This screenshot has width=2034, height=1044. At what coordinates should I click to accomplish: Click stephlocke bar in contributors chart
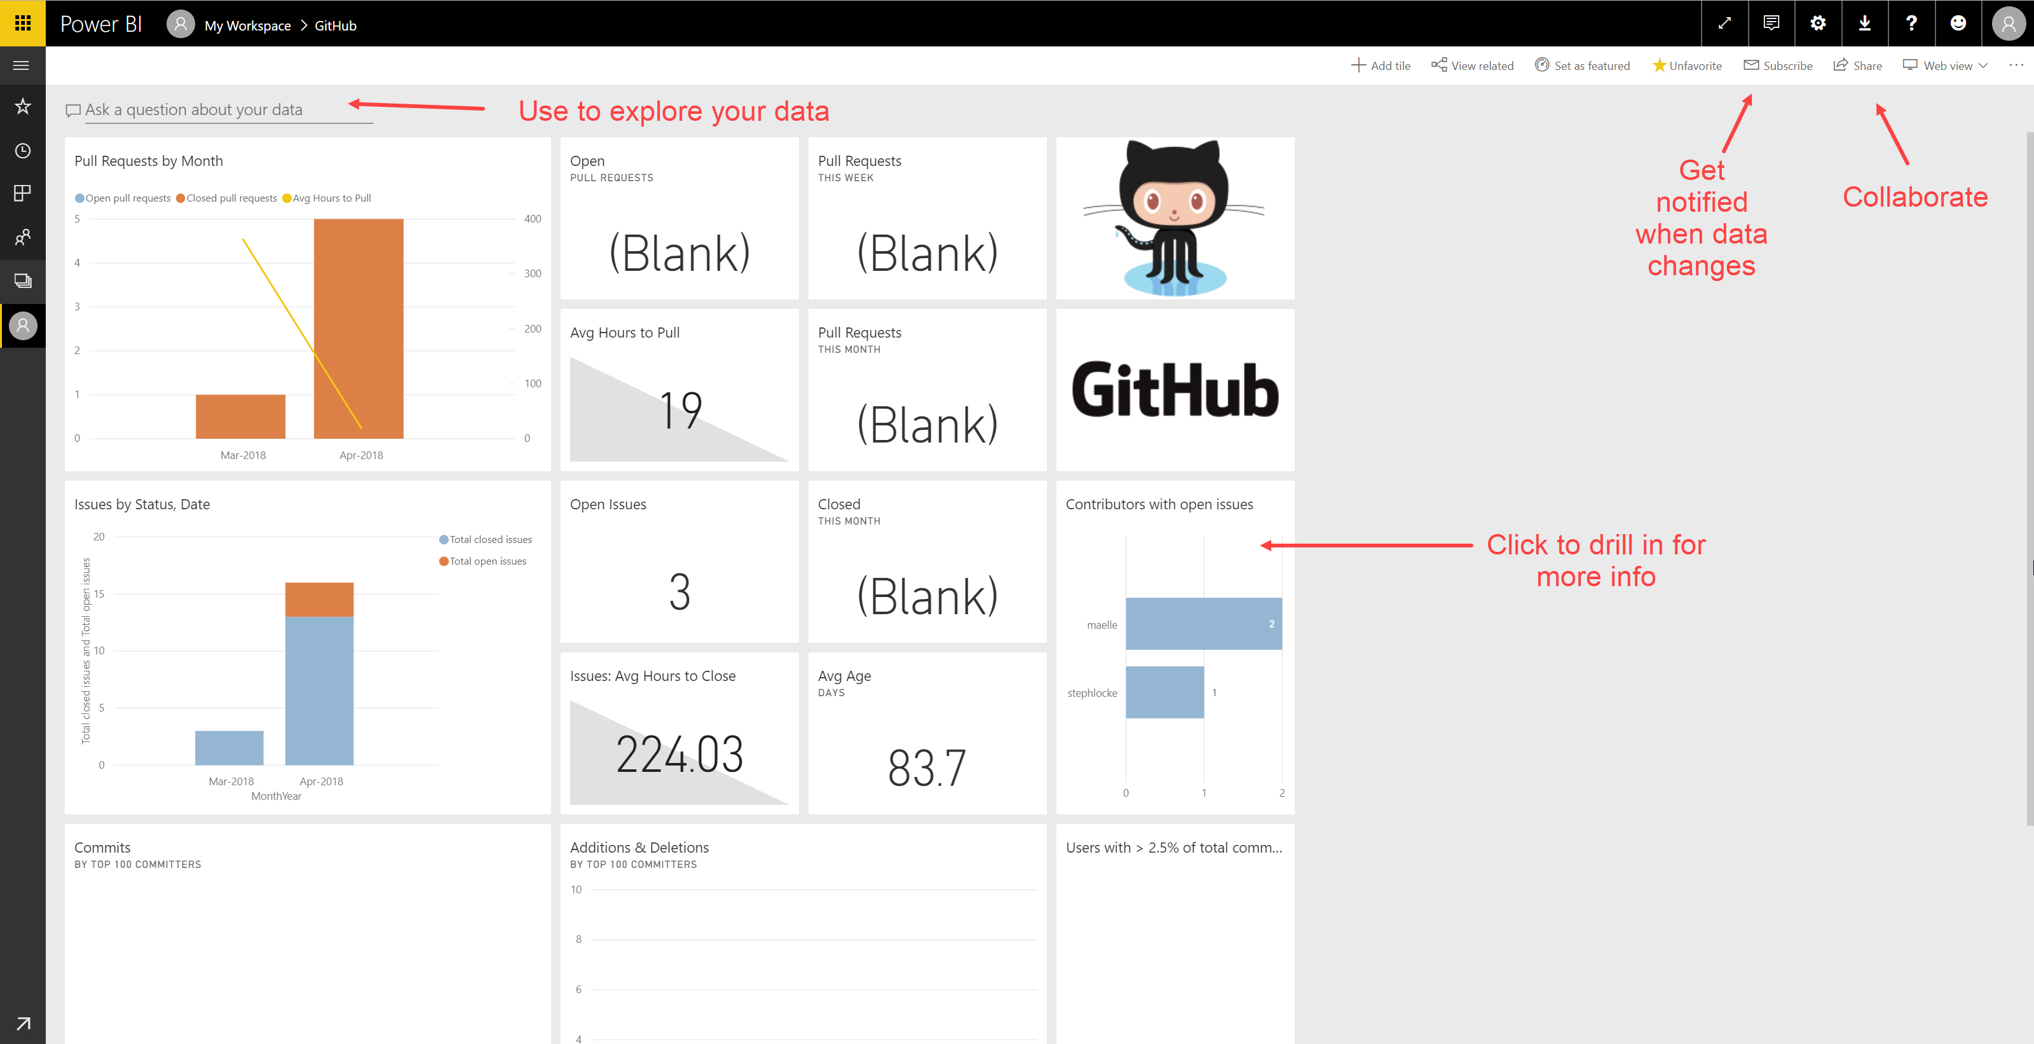pos(1164,692)
